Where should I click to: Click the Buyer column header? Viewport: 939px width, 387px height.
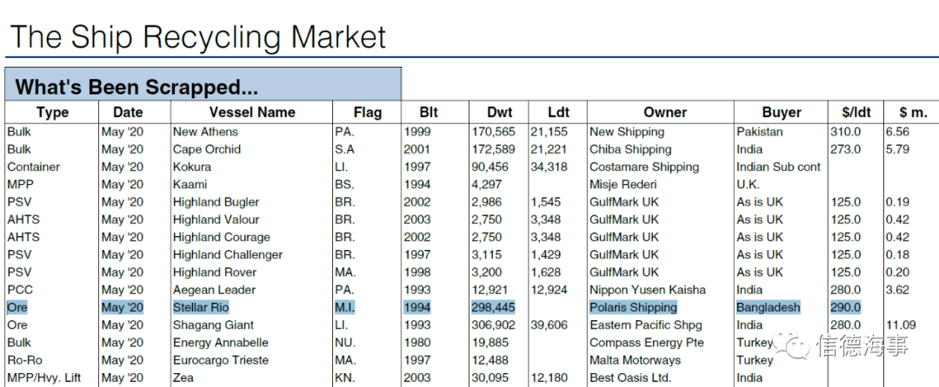point(782,112)
